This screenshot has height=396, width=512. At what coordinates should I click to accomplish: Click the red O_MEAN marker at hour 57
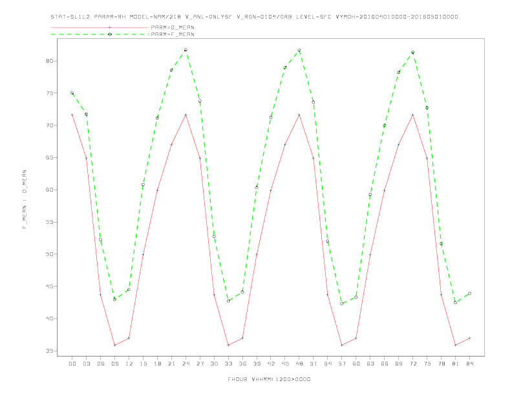(x=342, y=345)
